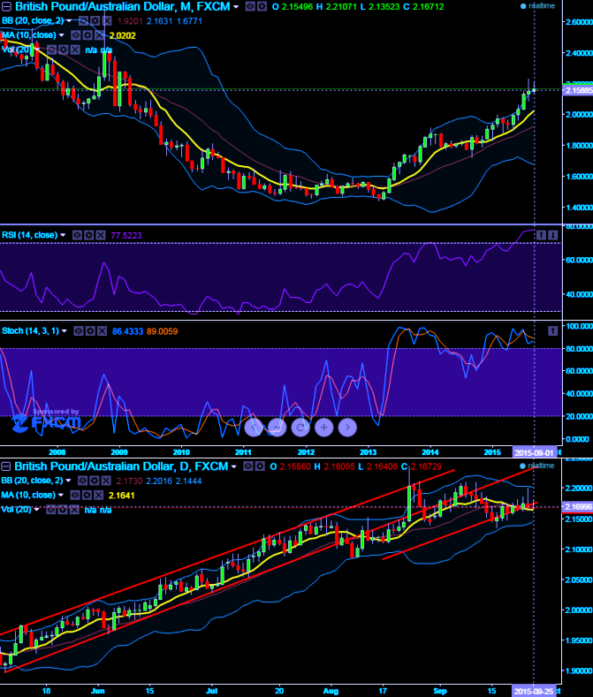Click RSI value 77.5223

[x=125, y=235]
